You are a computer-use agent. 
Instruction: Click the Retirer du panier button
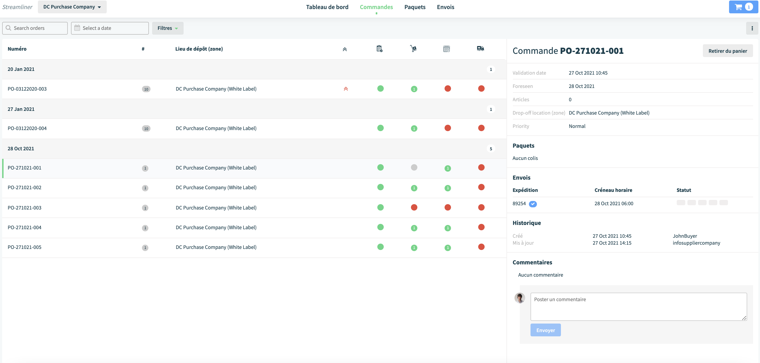pos(727,51)
